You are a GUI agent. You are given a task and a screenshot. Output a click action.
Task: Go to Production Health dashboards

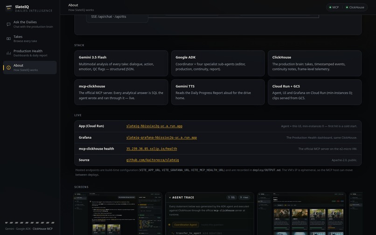(30, 53)
